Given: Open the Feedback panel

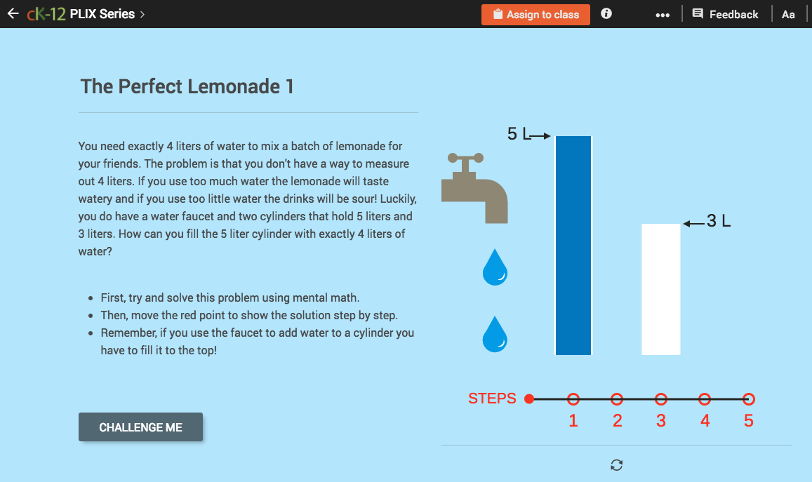Looking at the screenshot, I should pyautogui.click(x=726, y=13).
